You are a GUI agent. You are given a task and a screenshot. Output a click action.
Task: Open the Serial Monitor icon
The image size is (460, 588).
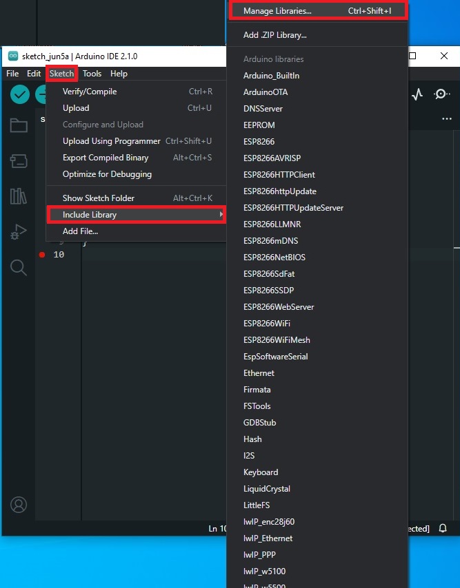tap(441, 94)
